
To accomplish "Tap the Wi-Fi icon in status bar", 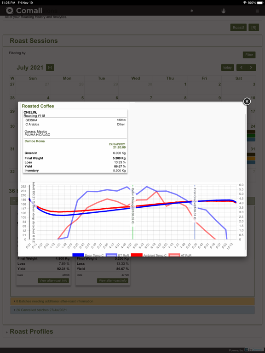I will [x=245, y=2].
